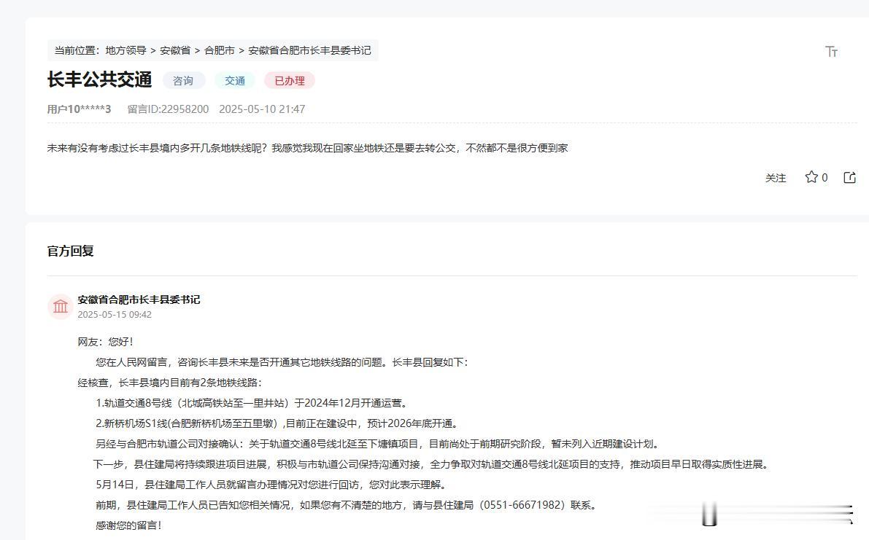Select the line 经核查，长丰县境内目前有2条地铁线路

click(x=170, y=383)
